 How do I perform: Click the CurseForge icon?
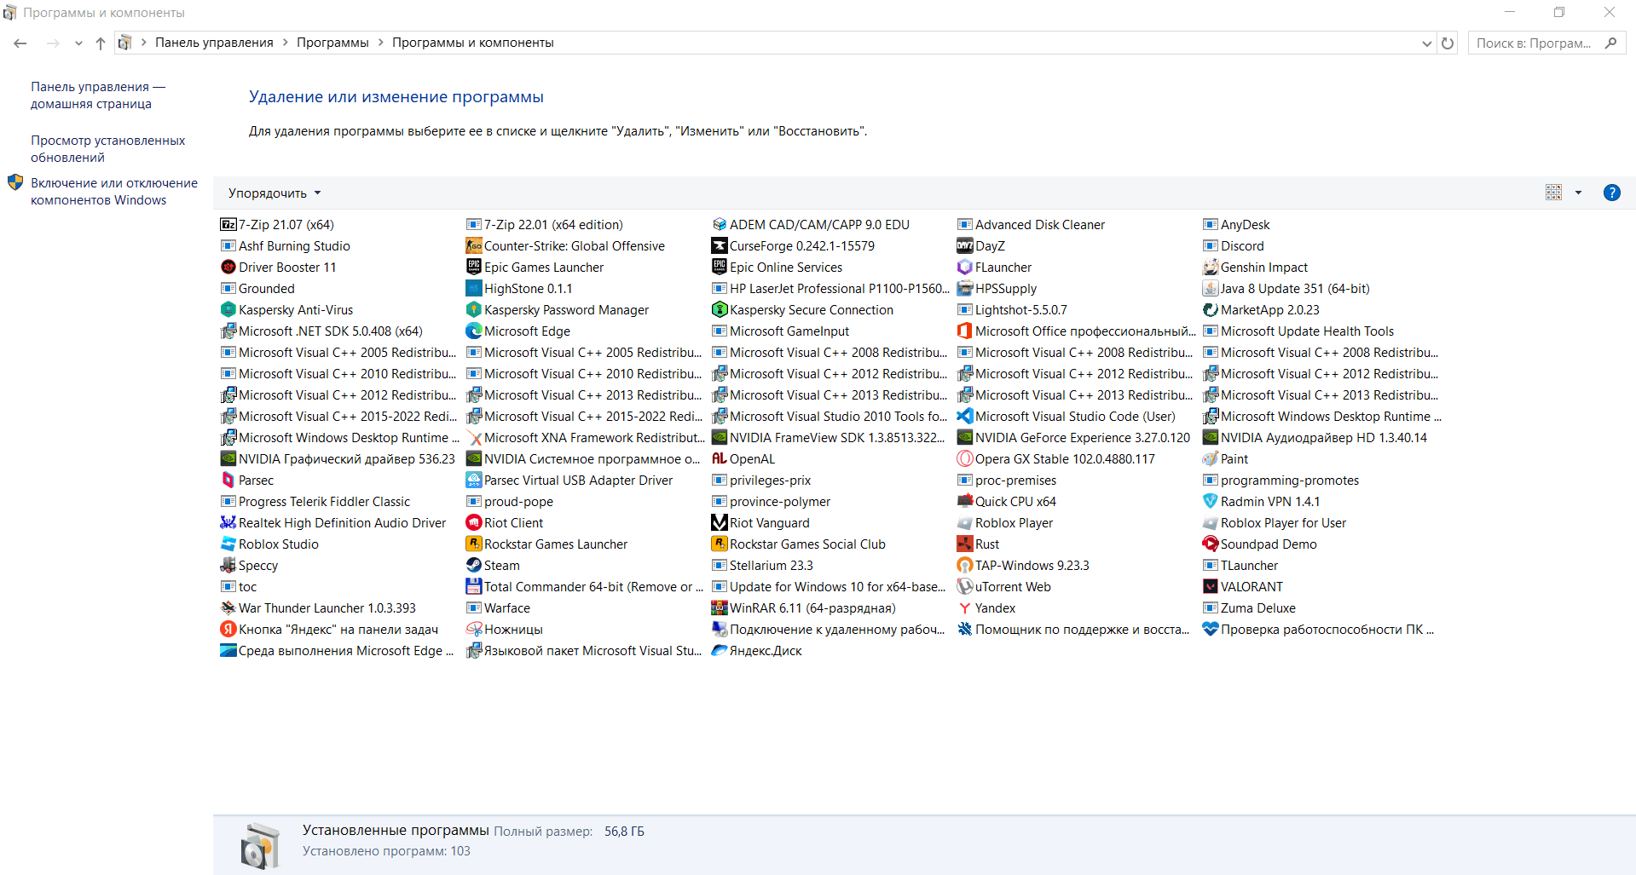[720, 245]
